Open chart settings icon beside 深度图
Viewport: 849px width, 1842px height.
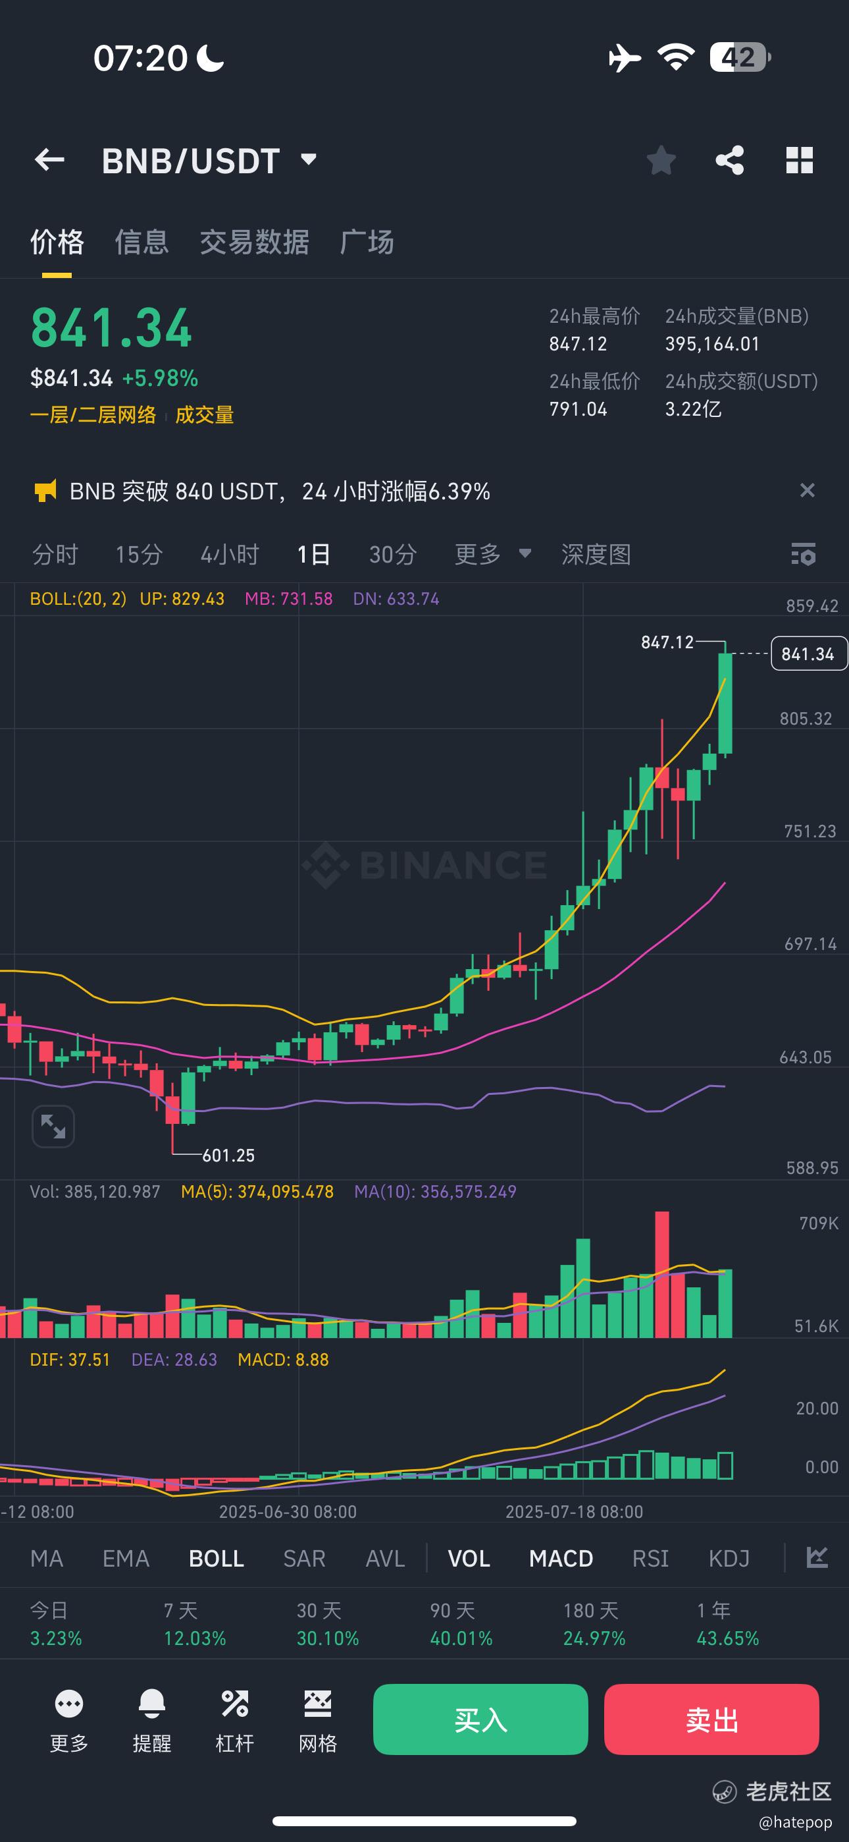804,554
